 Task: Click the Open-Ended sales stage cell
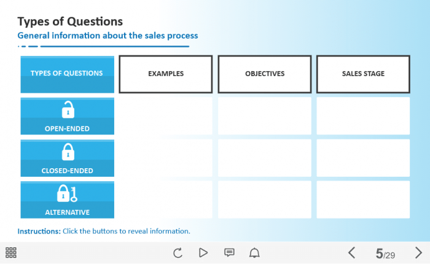(363, 116)
